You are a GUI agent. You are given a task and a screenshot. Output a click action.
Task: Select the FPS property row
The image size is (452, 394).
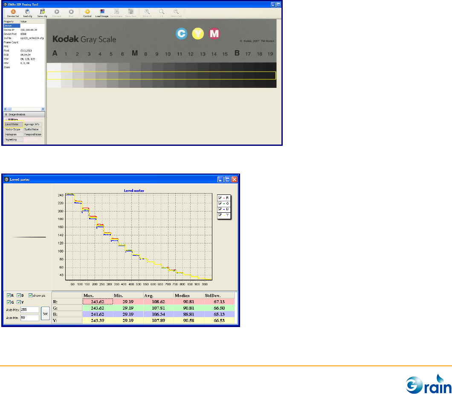click(24, 46)
